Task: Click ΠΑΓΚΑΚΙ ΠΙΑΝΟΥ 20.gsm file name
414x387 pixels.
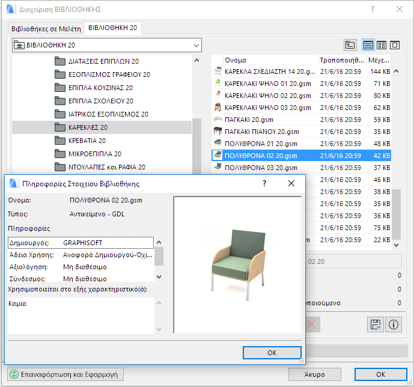Action: pos(261,132)
